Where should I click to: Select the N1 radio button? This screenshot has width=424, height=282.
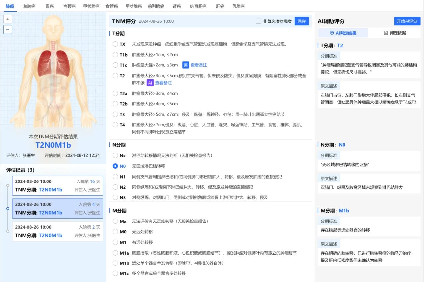(x=115, y=177)
